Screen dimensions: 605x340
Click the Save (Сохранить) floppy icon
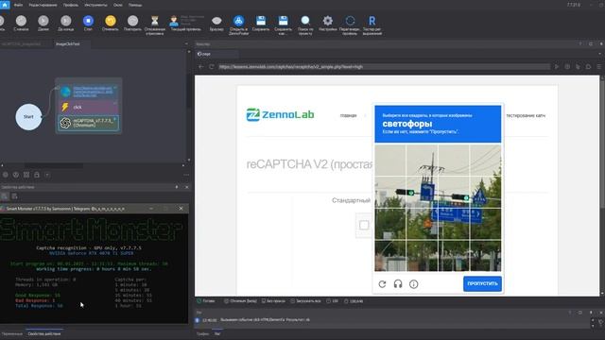[261, 21]
